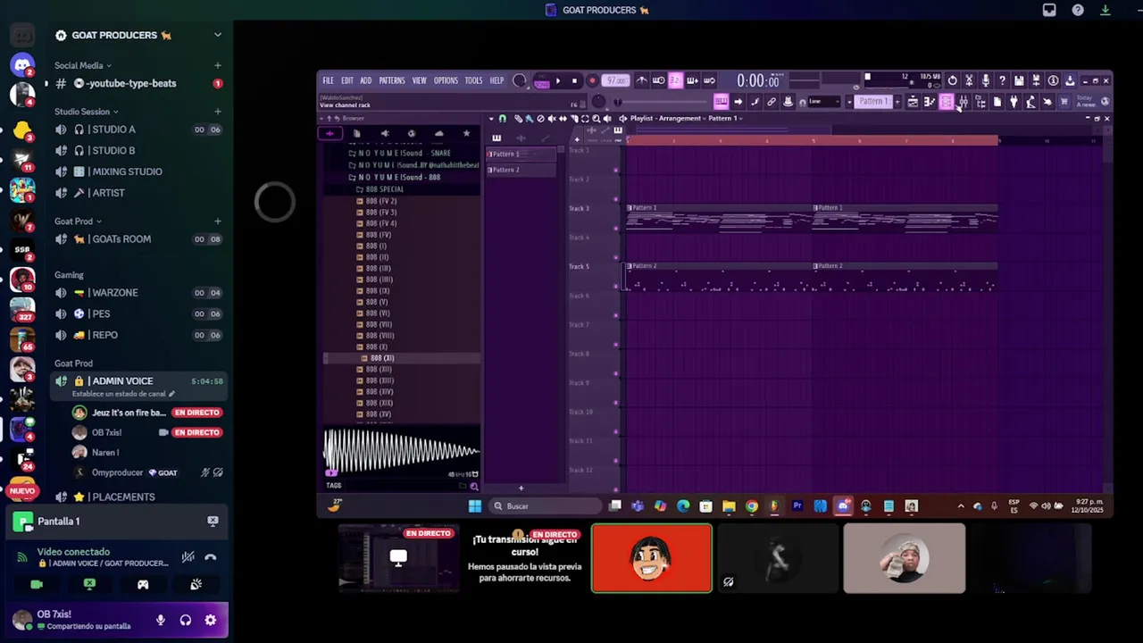Click the FL Studio tempo display 97.000
Image resolution: width=1143 pixels, height=643 pixels.
[615, 80]
